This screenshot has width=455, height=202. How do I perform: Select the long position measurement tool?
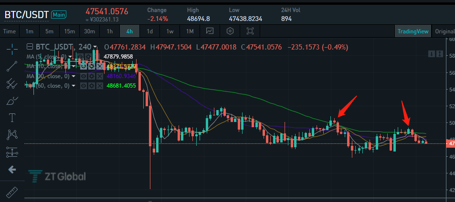(12, 152)
